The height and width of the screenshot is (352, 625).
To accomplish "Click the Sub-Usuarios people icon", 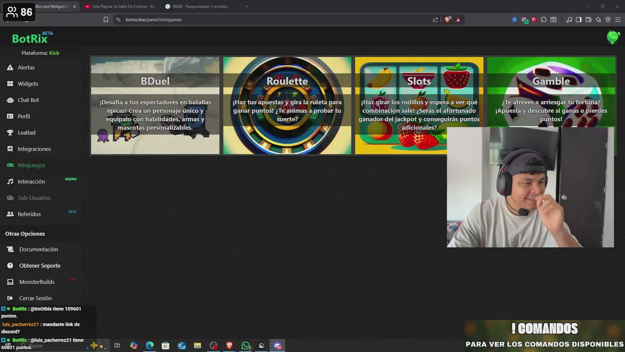I will [10, 198].
